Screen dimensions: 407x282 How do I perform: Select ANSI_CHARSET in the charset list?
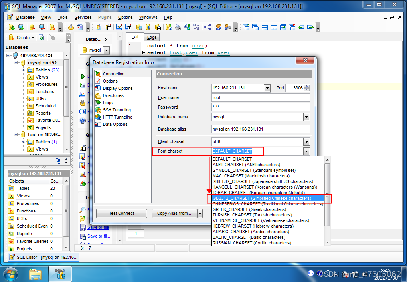tap(268, 165)
